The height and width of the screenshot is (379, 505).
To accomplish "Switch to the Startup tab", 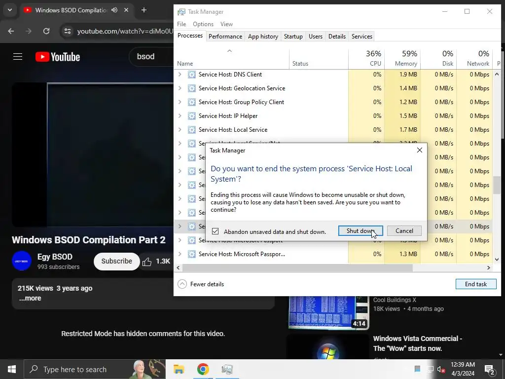I will click(293, 37).
